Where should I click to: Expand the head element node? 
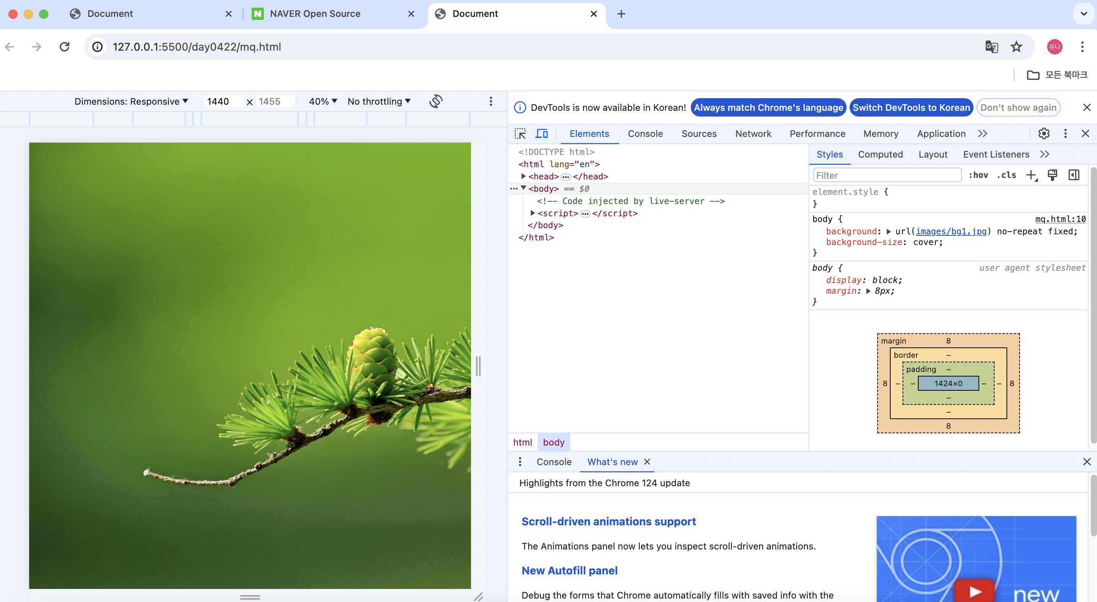523,176
